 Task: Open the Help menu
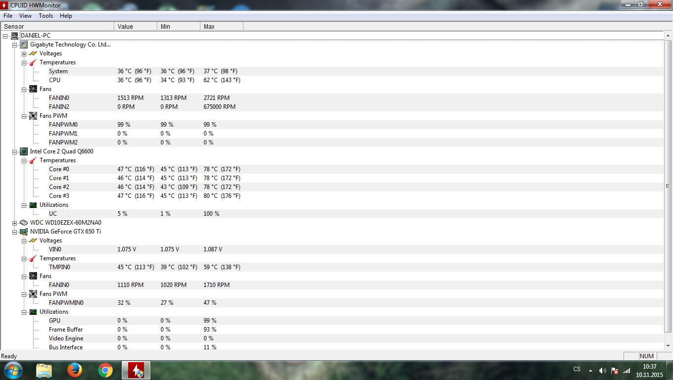[x=66, y=16]
